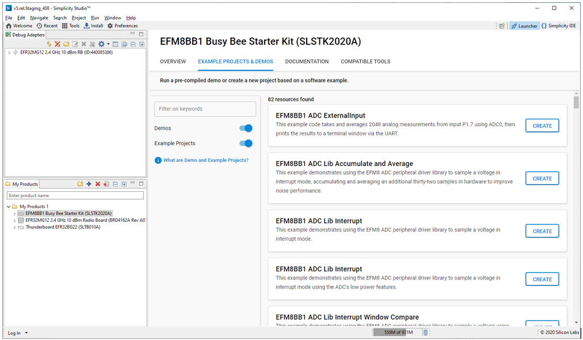
Task: Expand the EFR32MG12 debug adapter node
Action: click(x=9, y=52)
